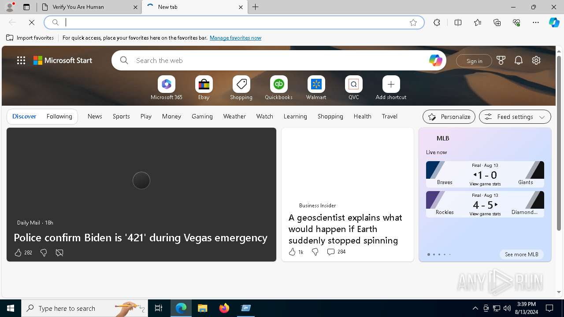Open the Favorites hub icon
Image resolution: width=564 pixels, height=317 pixels.
pyautogui.click(x=478, y=22)
